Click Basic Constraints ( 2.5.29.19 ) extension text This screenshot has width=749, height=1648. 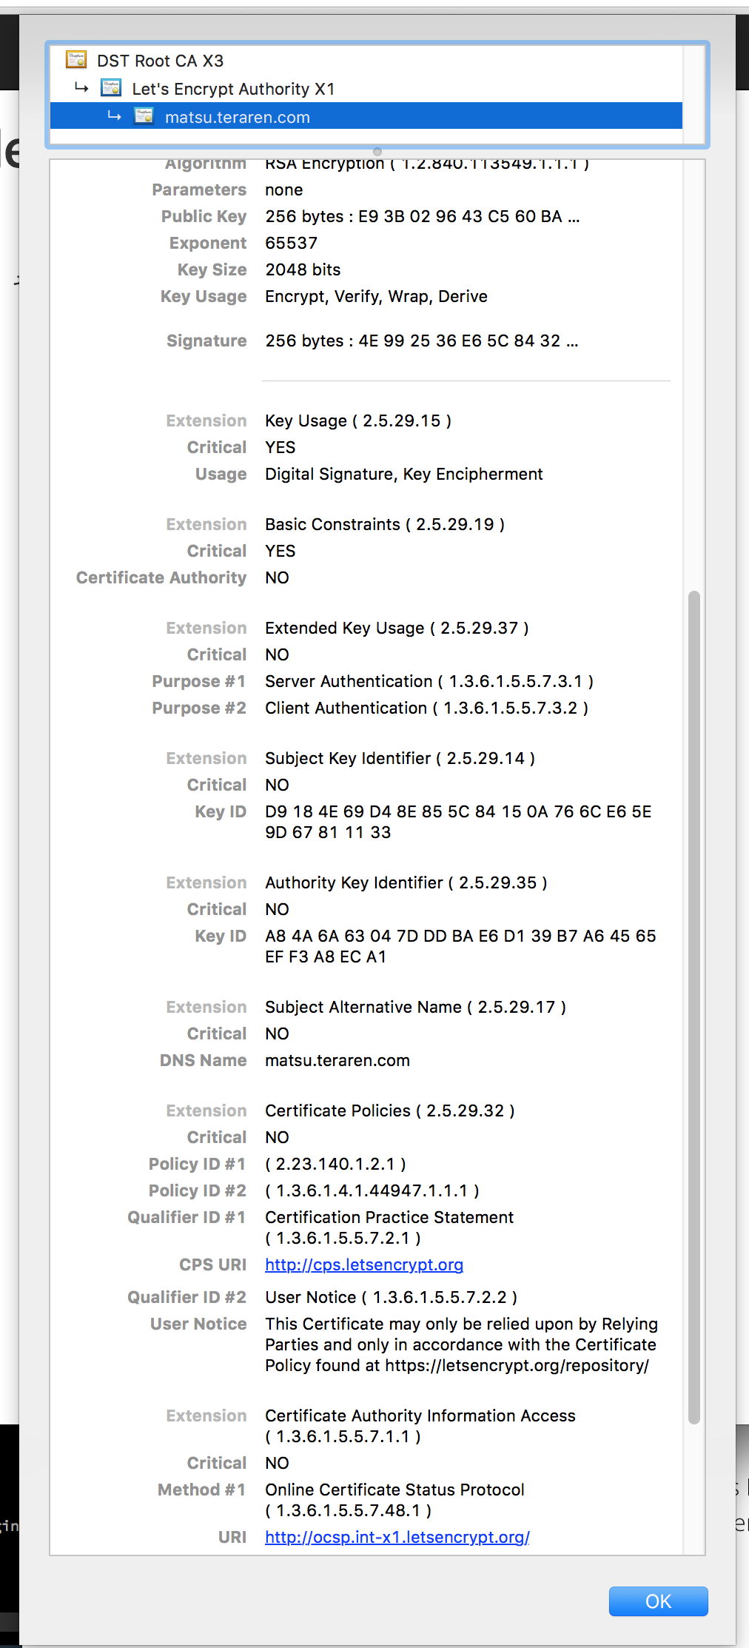(x=385, y=524)
